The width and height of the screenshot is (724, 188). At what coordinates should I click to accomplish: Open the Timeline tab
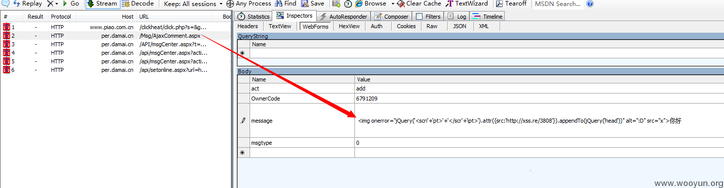(x=487, y=17)
